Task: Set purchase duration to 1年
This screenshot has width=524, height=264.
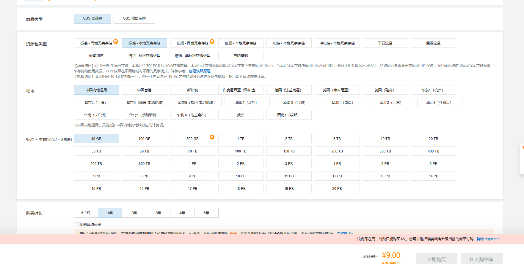Action: [x=110, y=213]
